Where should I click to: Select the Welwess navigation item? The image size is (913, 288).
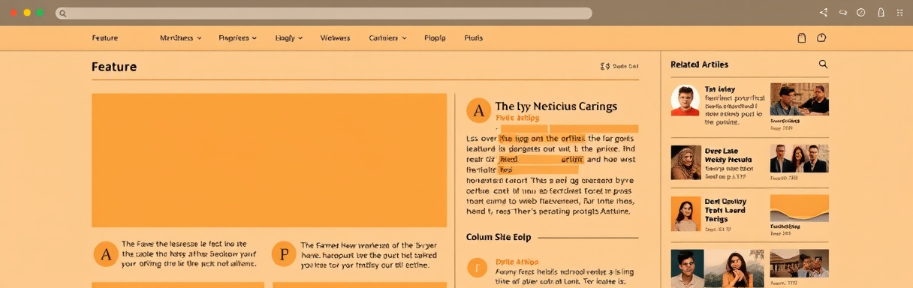(x=335, y=37)
